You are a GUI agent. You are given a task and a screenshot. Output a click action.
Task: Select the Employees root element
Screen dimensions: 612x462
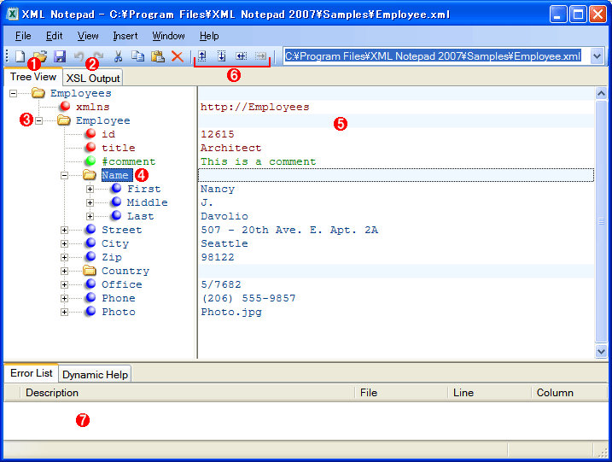[81, 93]
